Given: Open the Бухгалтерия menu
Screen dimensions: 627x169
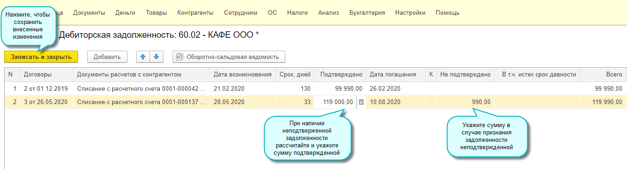Looking at the screenshot, I should coord(367,13).
